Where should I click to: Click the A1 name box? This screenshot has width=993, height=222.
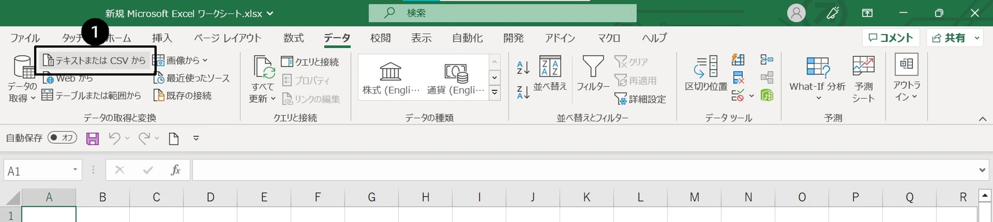(43, 170)
